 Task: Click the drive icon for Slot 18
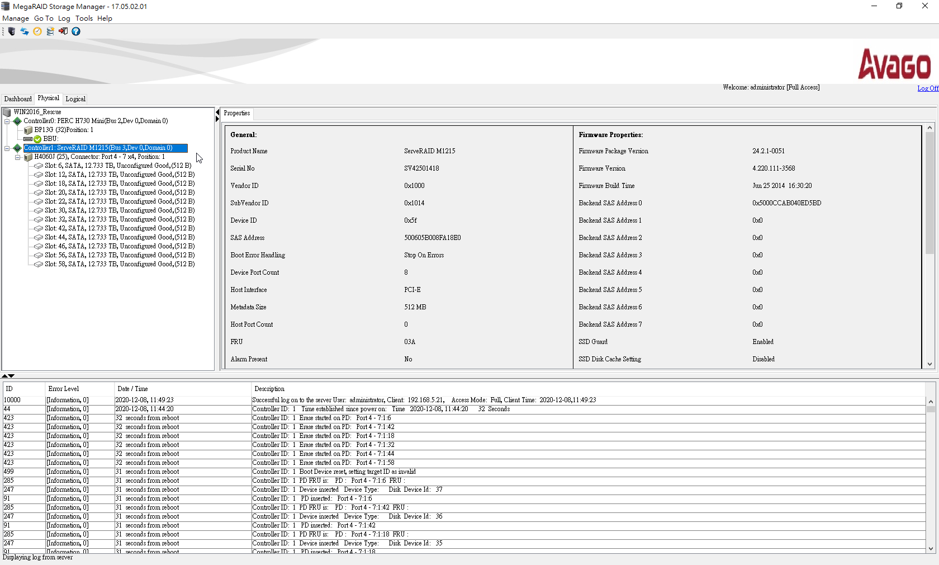(x=39, y=183)
